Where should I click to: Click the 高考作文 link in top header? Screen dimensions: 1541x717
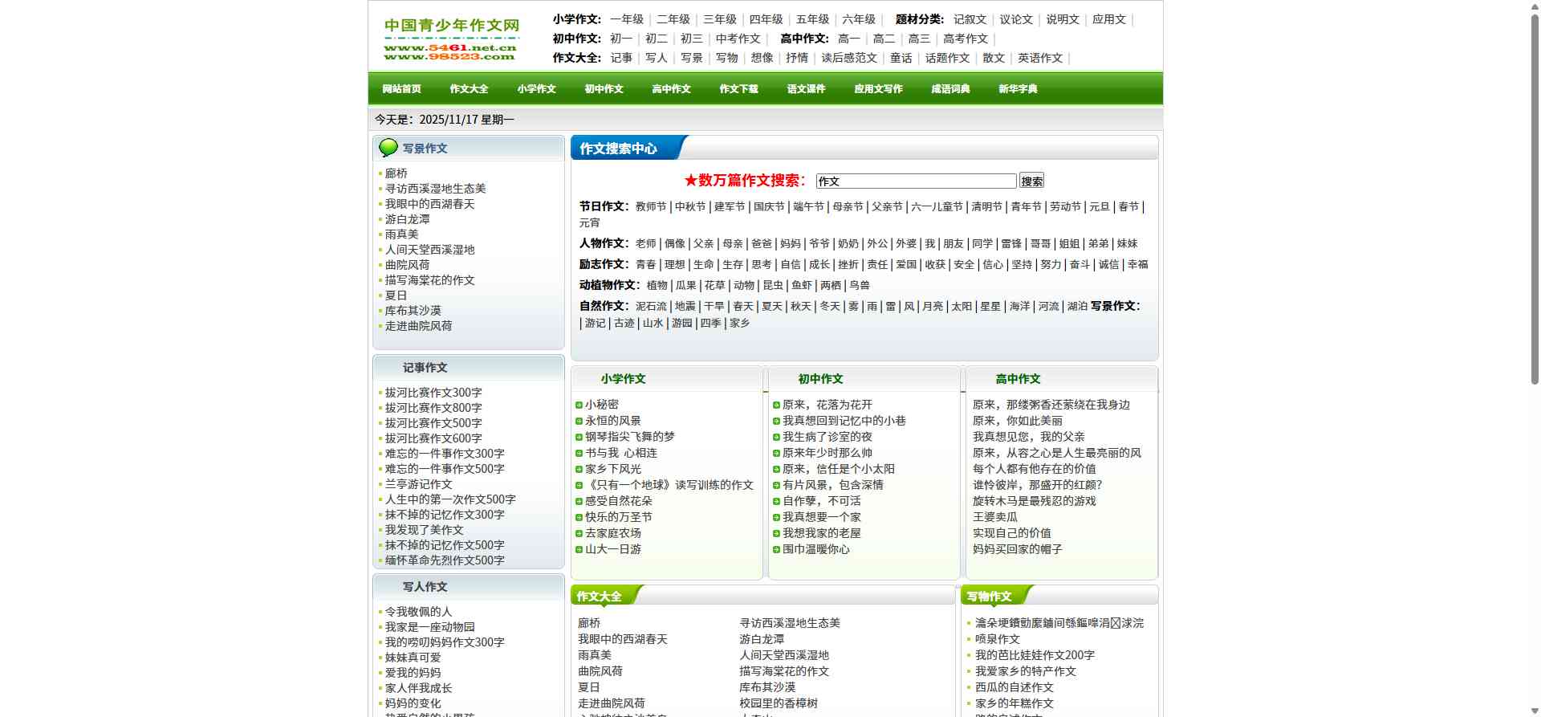(x=965, y=39)
